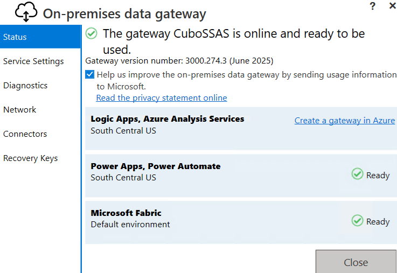The width and height of the screenshot is (397, 273).
Task: Close the window using the X icon
Action: (x=392, y=6)
